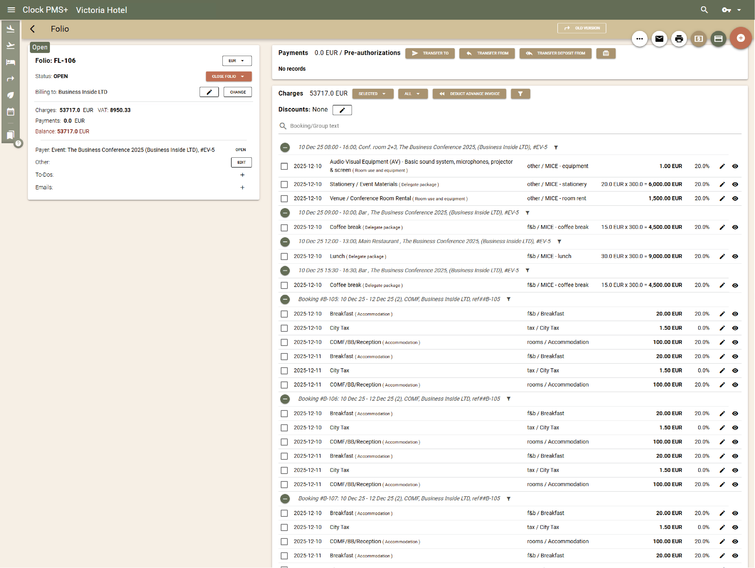Print the folio using the printer icon
This screenshot has width=755, height=568.
point(679,39)
